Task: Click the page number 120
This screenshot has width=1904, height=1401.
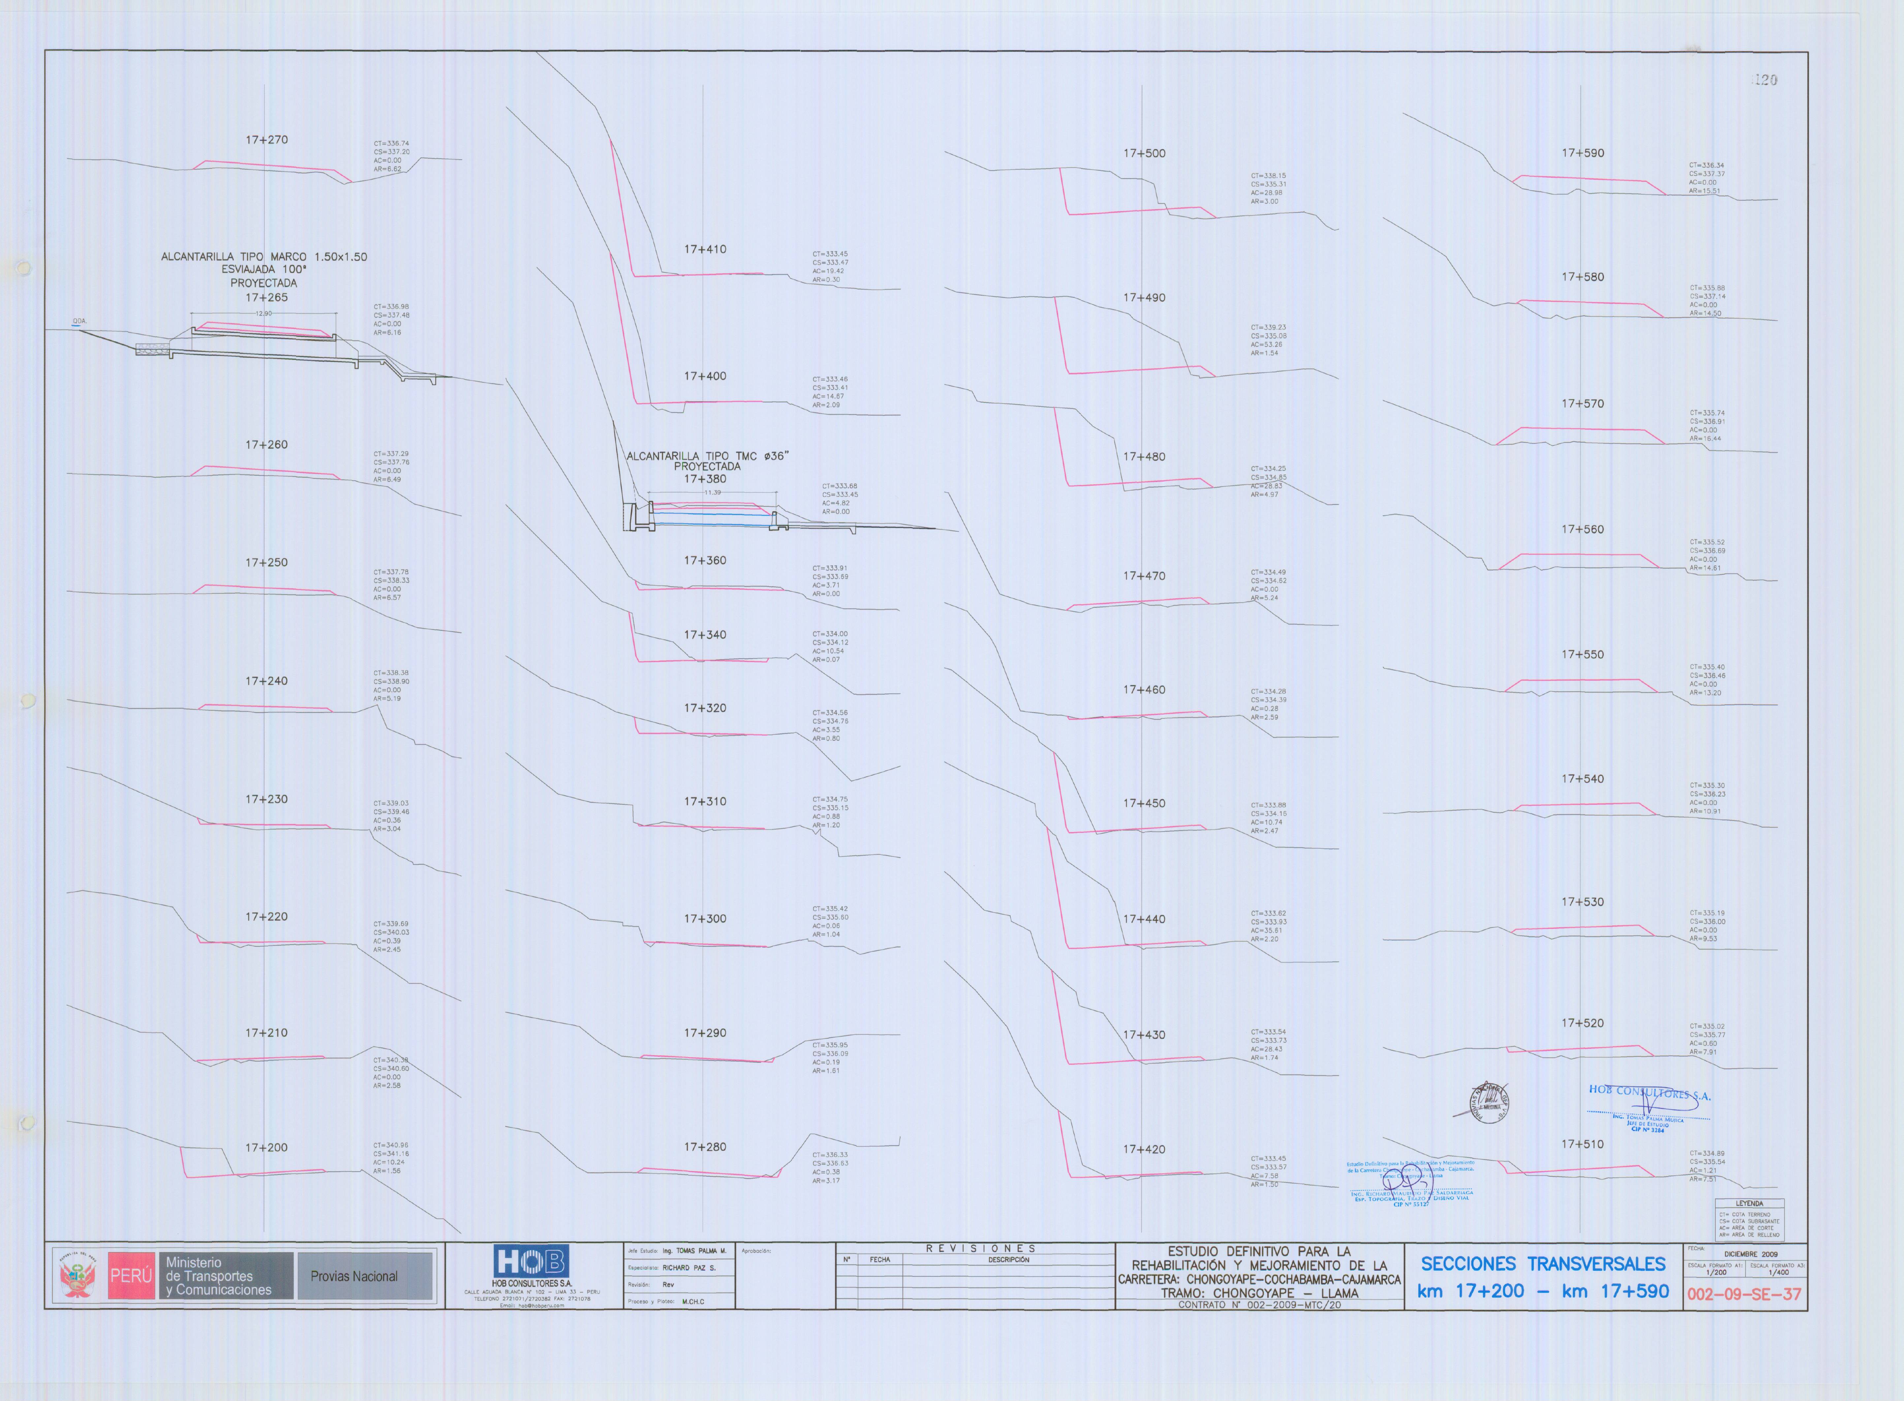Action: coord(1766,80)
